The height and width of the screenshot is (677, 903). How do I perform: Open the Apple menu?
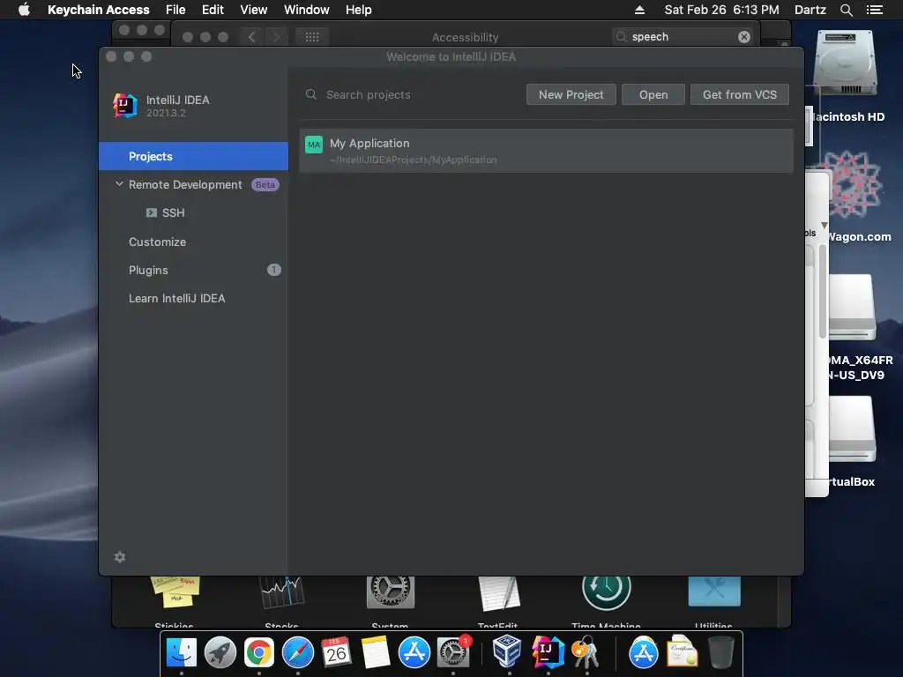point(24,9)
